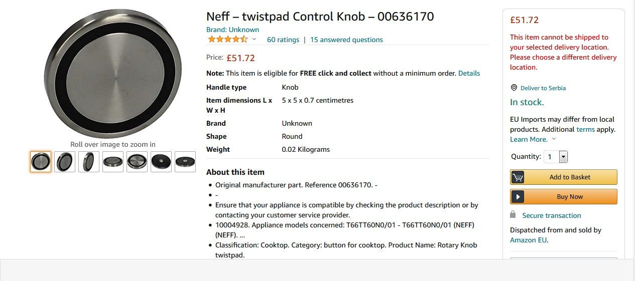Expand the ratings chevron next to stars
635x281 pixels.
[254, 40]
